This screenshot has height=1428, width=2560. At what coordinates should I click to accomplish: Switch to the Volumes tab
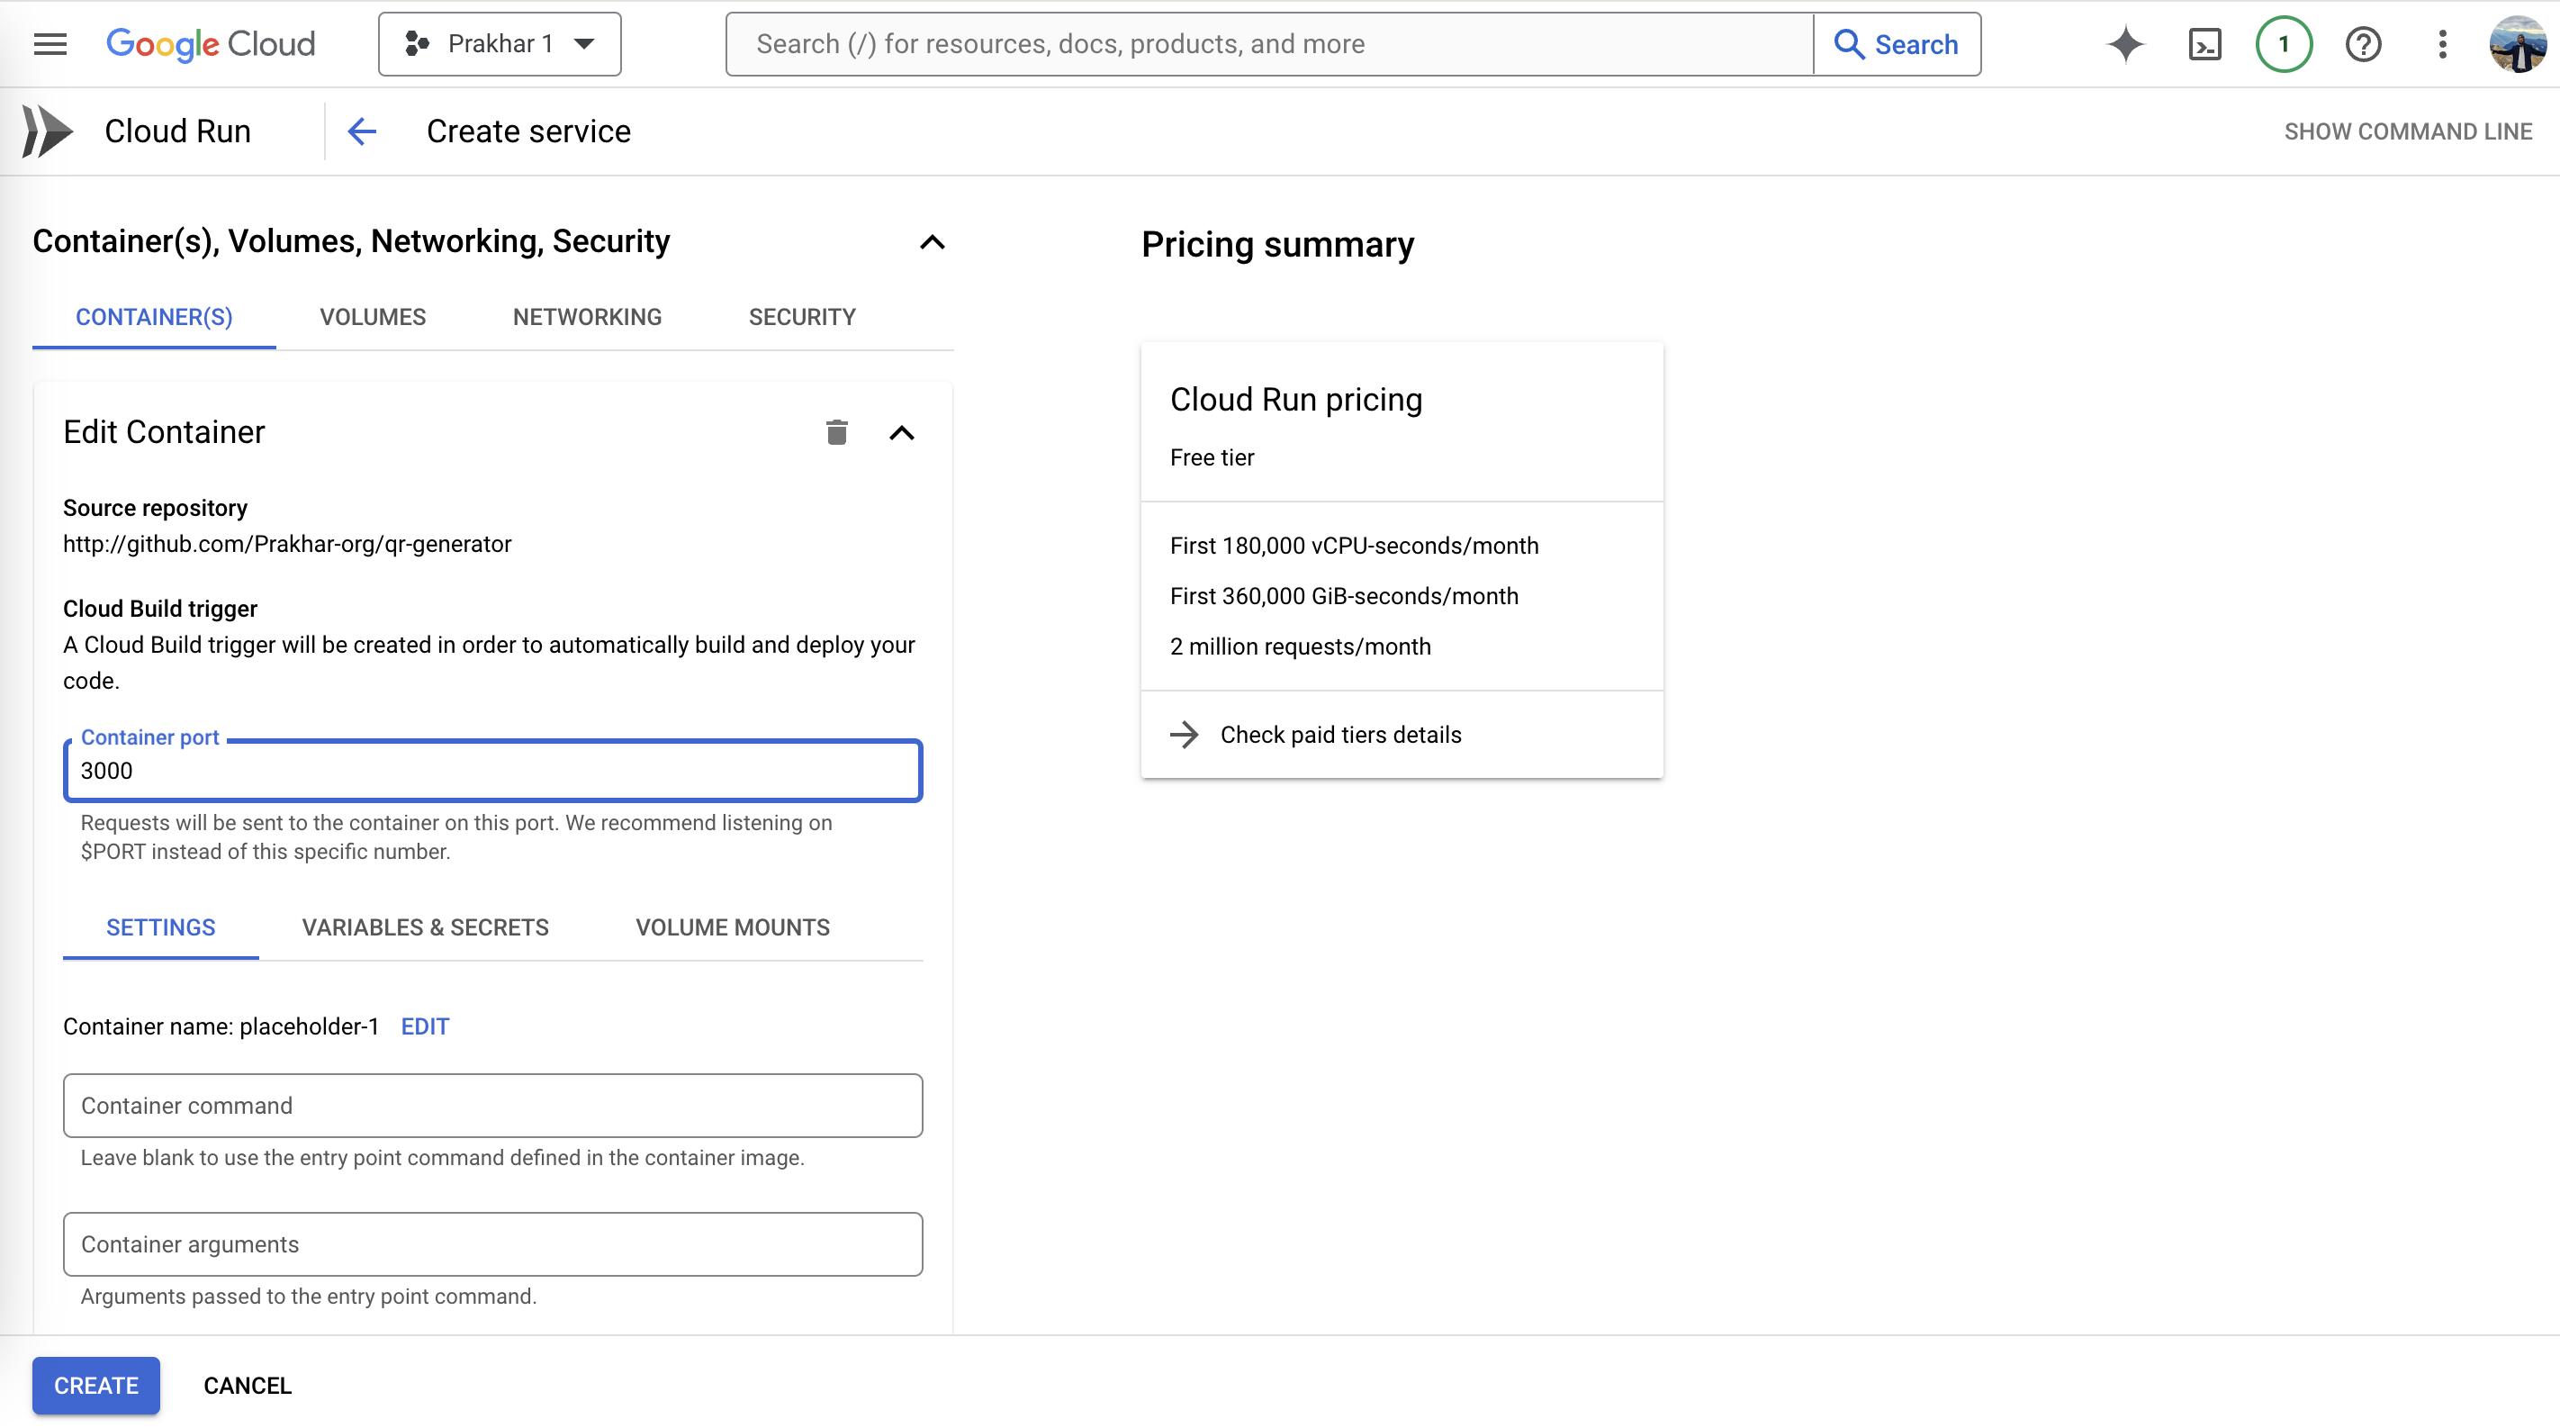coord(372,317)
